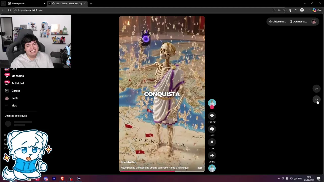Open the browser profile avatar

[302, 10]
